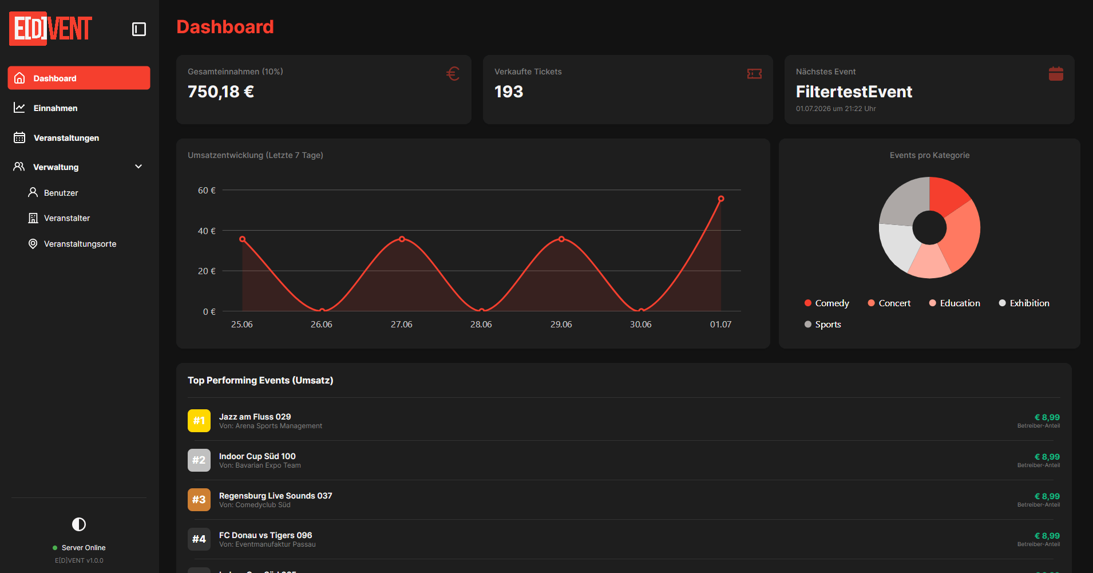Open the FiltertestEvent next event title
The image size is (1093, 573).
tap(854, 92)
